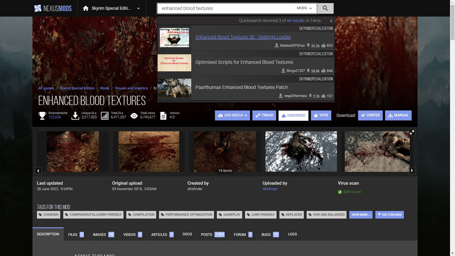Open uploader dDefinder profile link
Image resolution: width=455 pixels, height=256 pixels.
click(x=270, y=189)
